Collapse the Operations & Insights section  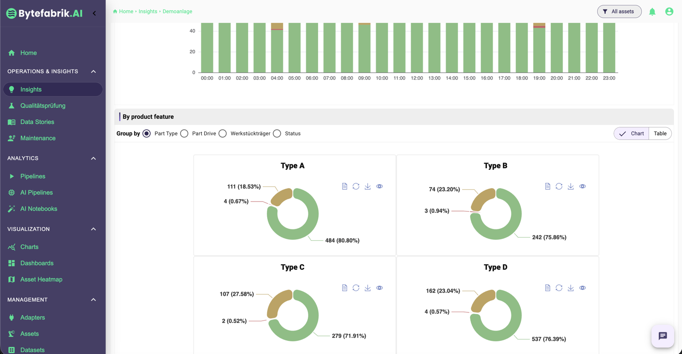93,71
